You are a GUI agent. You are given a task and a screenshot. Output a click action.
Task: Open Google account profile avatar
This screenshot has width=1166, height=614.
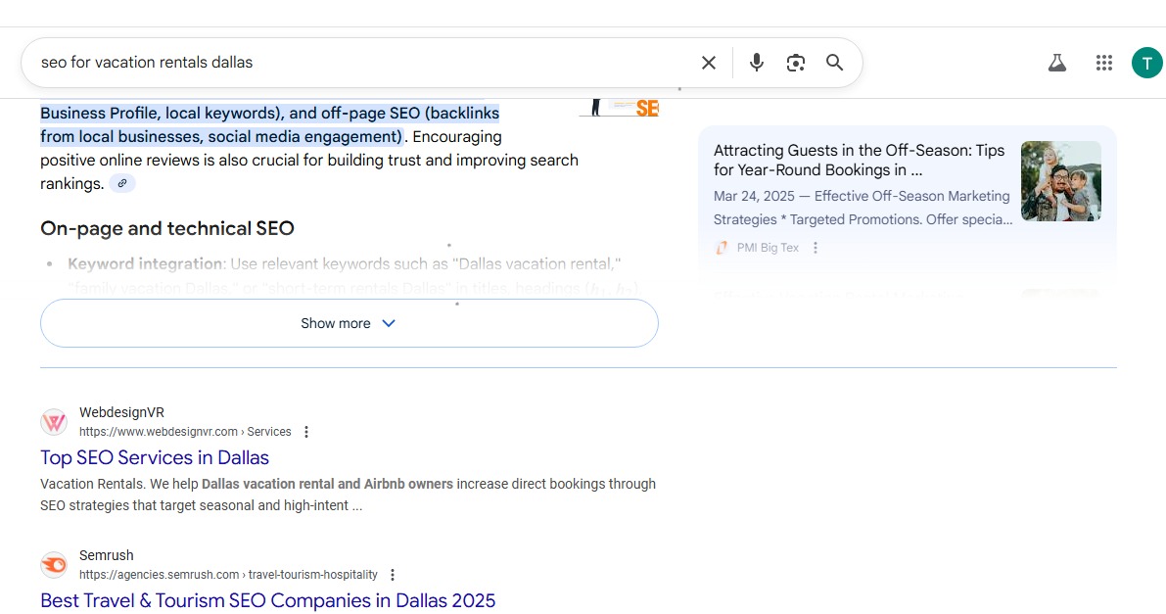(1146, 63)
